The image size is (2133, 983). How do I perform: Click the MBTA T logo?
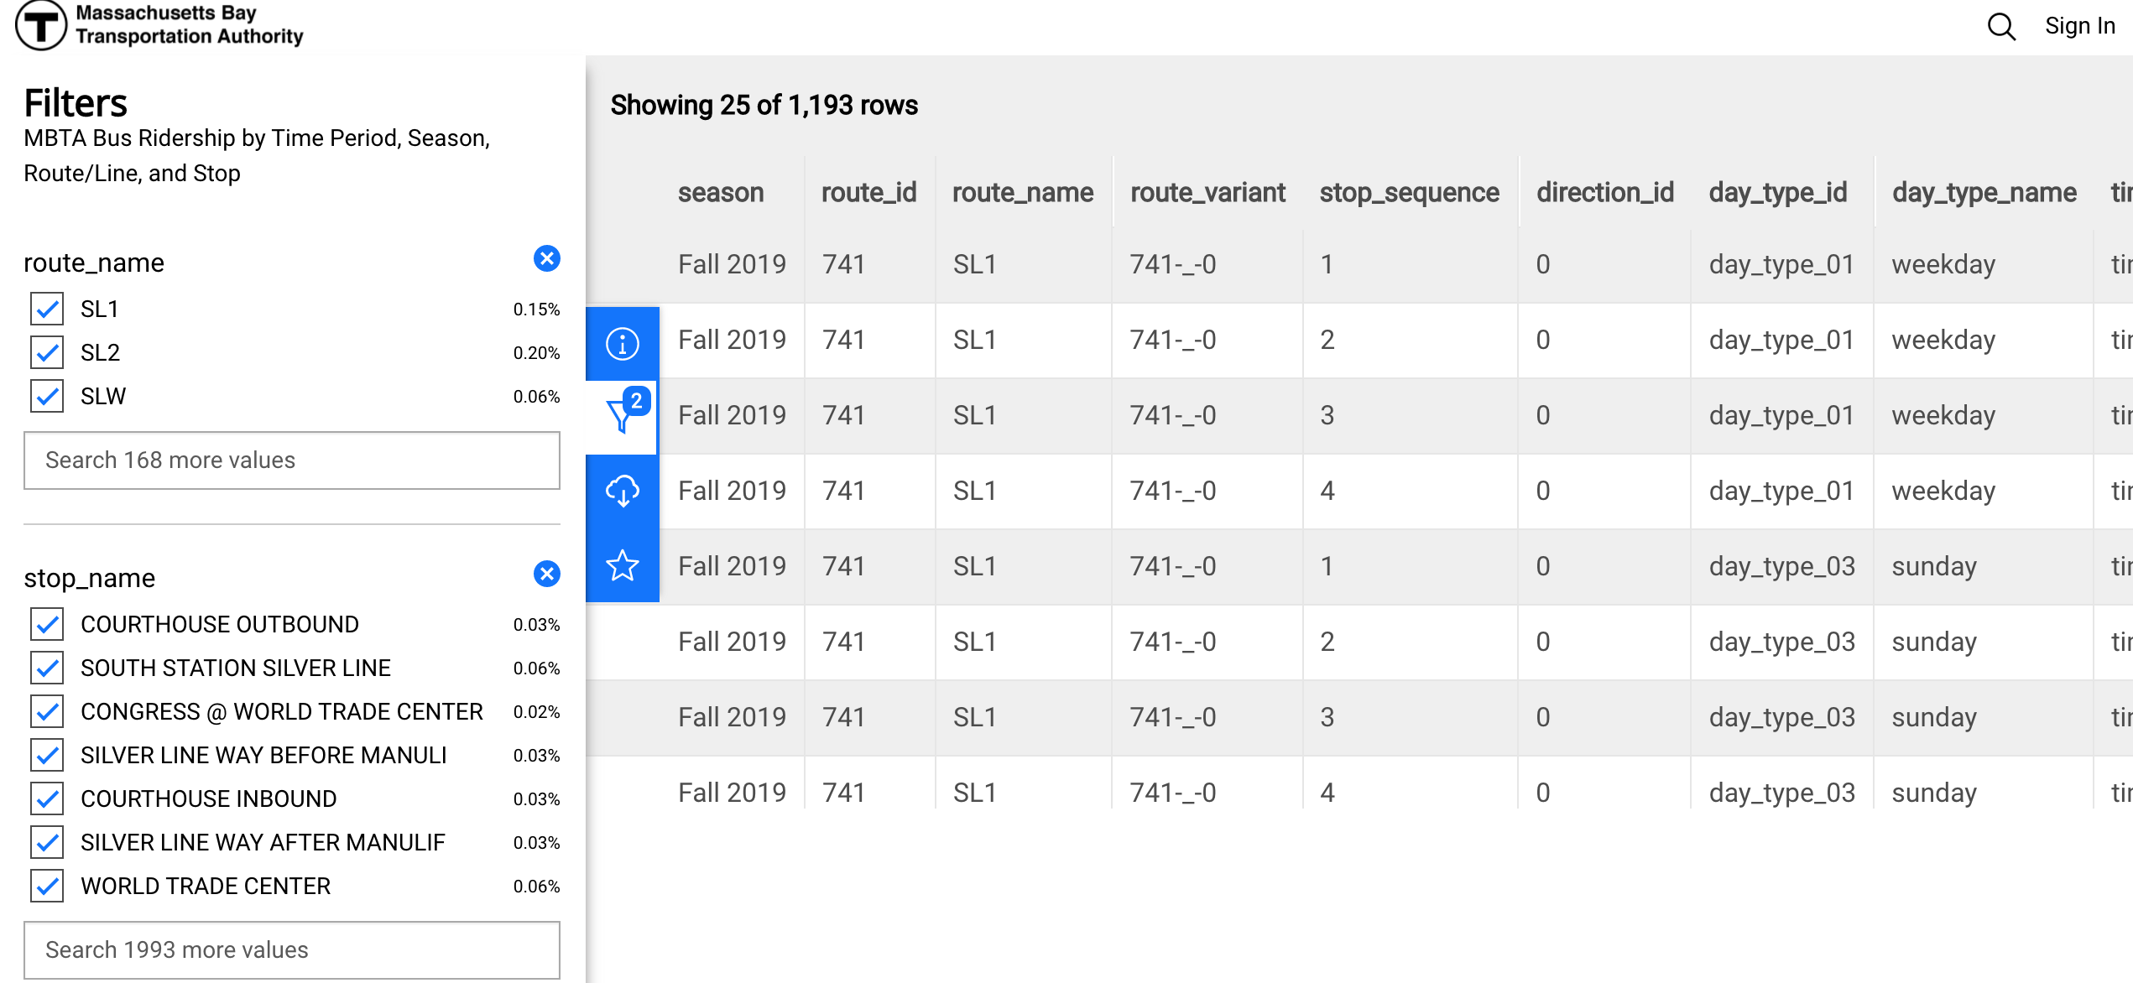point(40,25)
